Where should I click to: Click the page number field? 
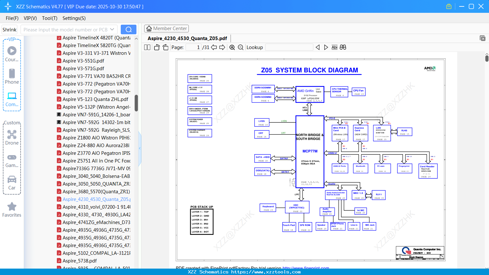(193, 47)
